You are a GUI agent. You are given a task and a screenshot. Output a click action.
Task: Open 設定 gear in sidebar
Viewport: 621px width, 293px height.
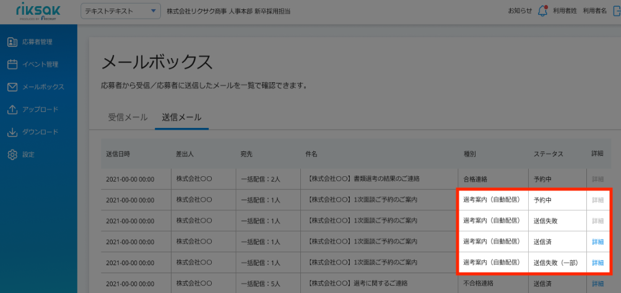[x=22, y=155]
